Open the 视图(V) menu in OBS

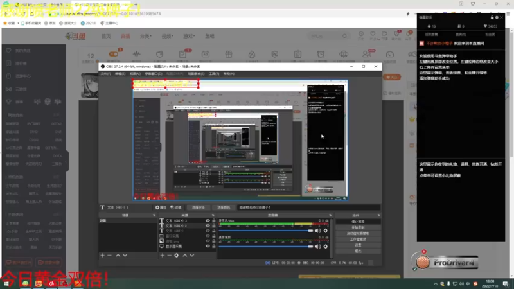coord(135,74)
